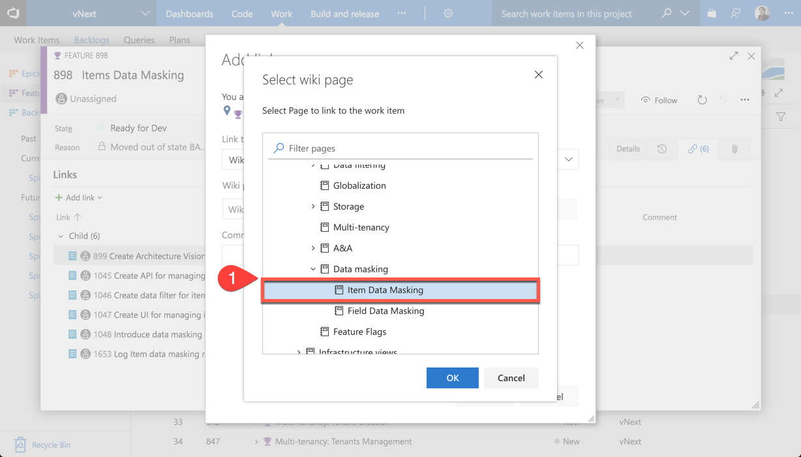The image size is (801, 457).
Task: Open the work item more actions ellipsis
Action: point(745,100)
